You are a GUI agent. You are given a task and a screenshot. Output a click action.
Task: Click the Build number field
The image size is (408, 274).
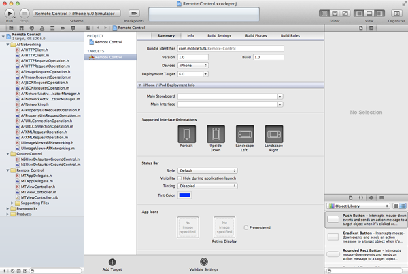[269, 57]
